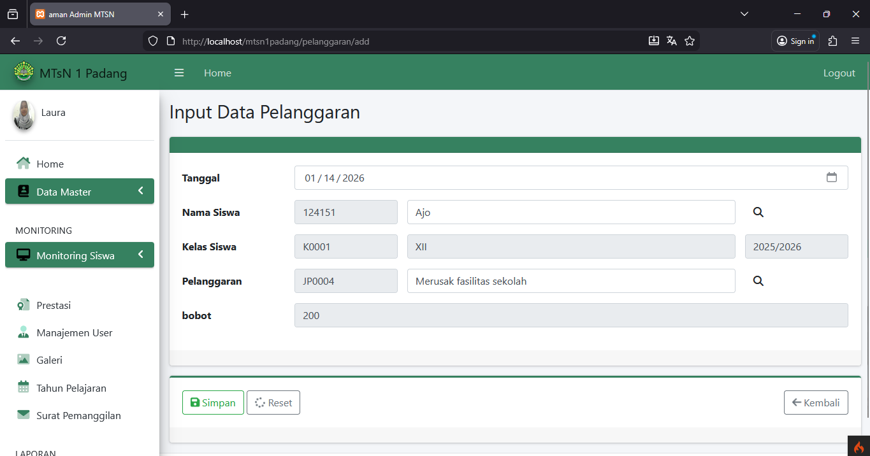Open Manajemen User page
Screen dimensions: 870x456
[74, 332]
